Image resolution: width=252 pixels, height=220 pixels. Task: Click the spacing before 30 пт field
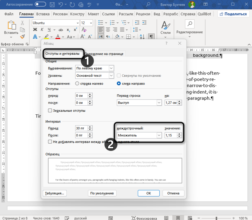pos(81,128)
